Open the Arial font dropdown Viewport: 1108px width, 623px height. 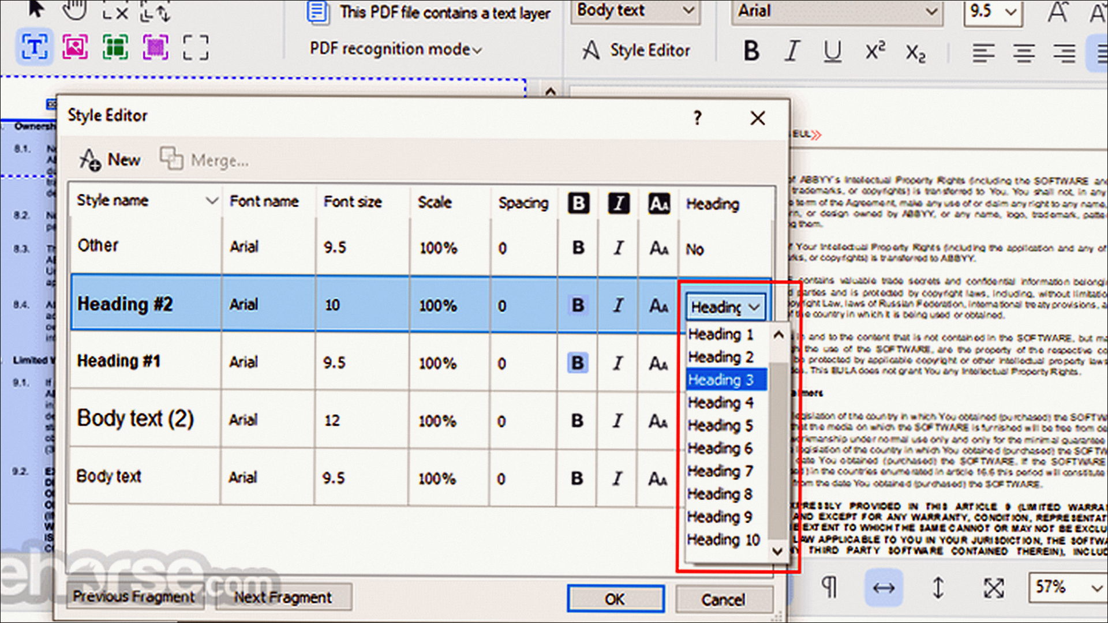click(837, 12)
